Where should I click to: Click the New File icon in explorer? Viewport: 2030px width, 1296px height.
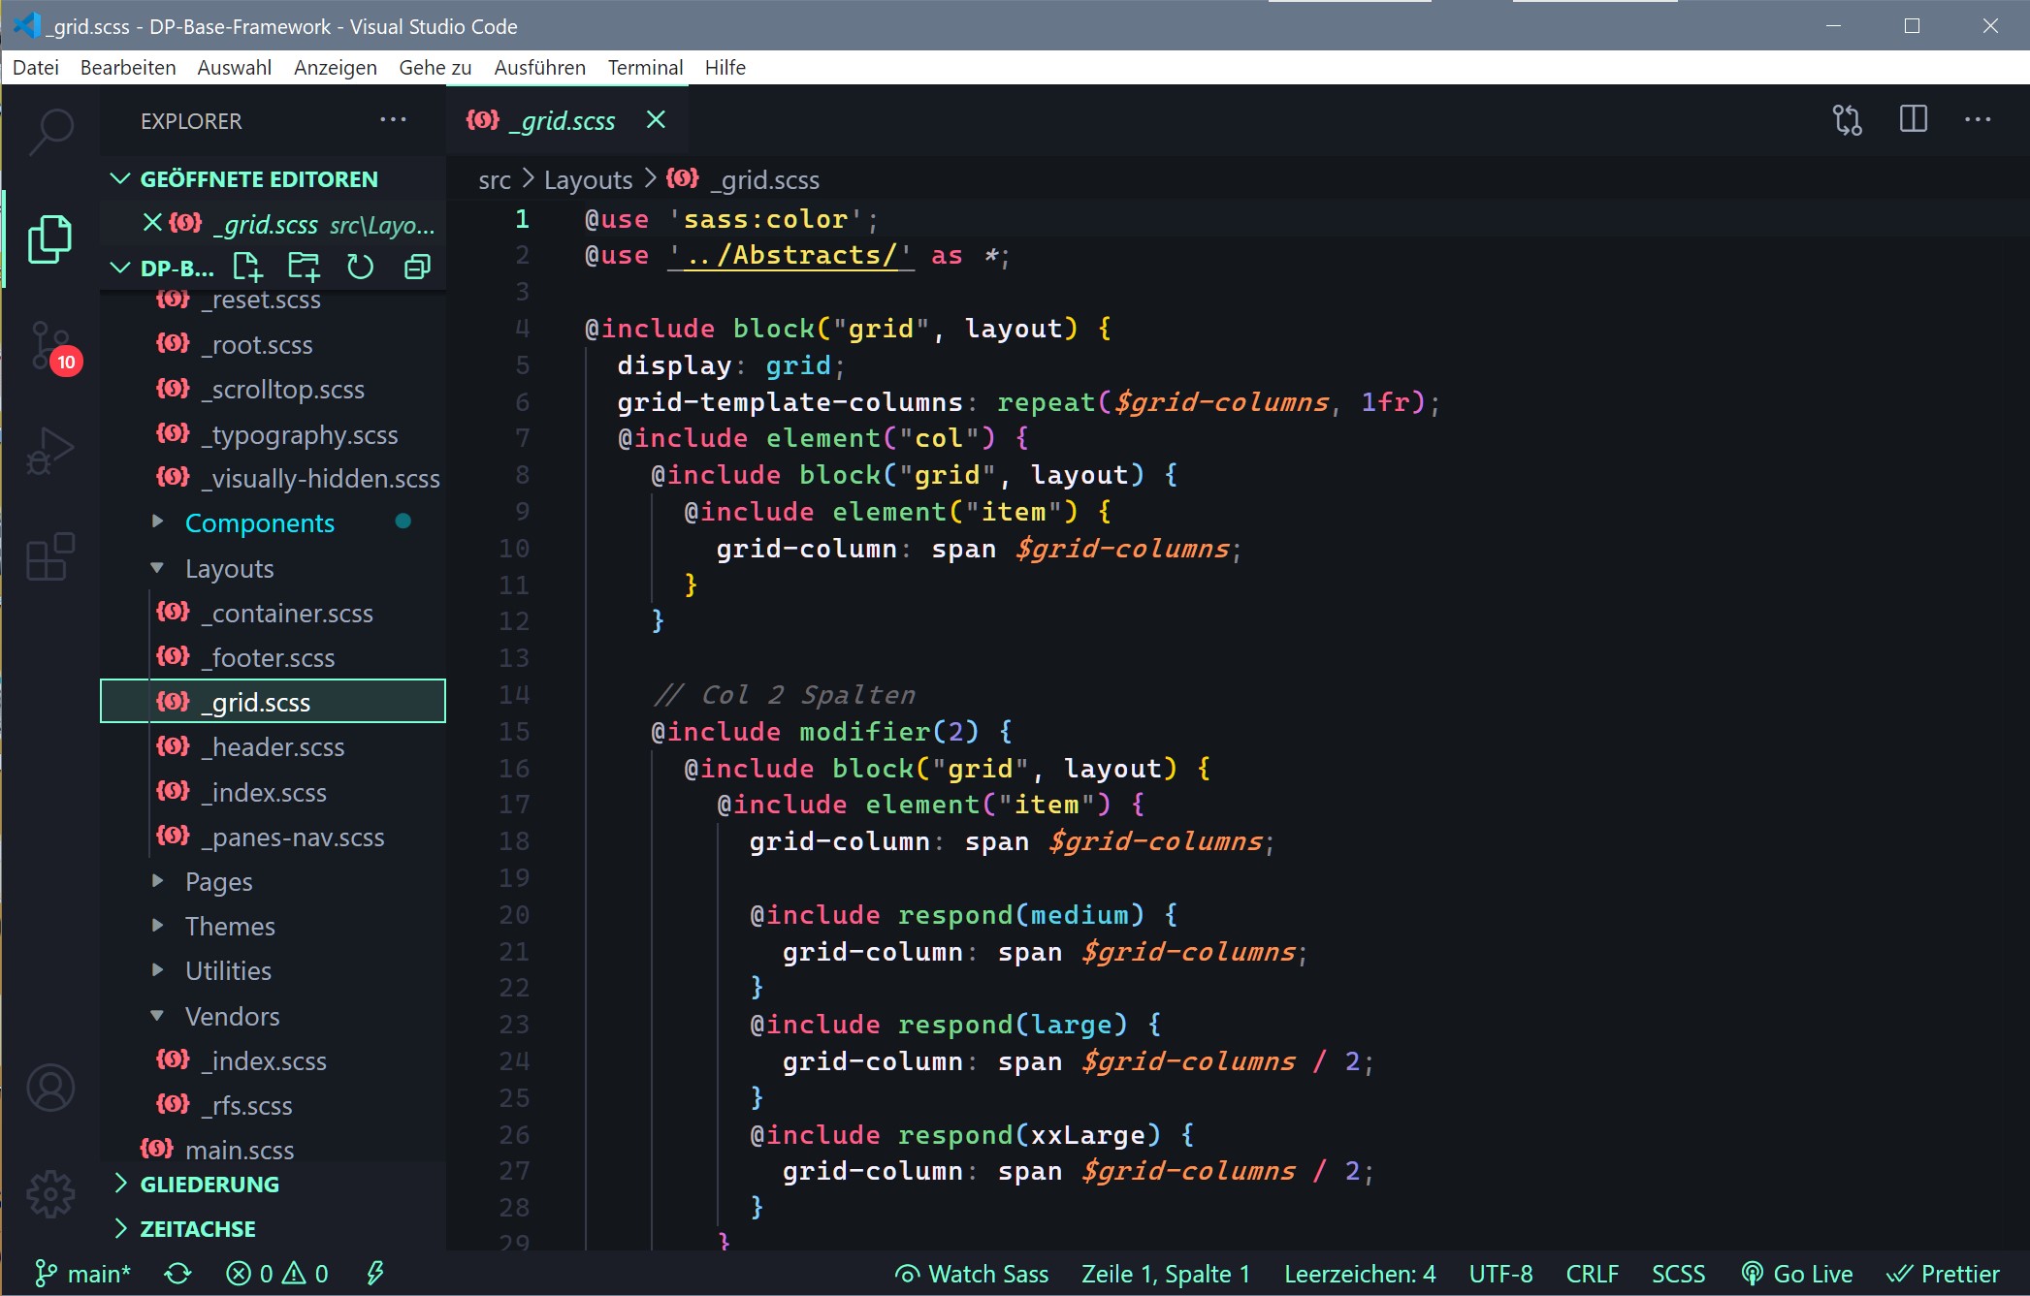[247, 267]
